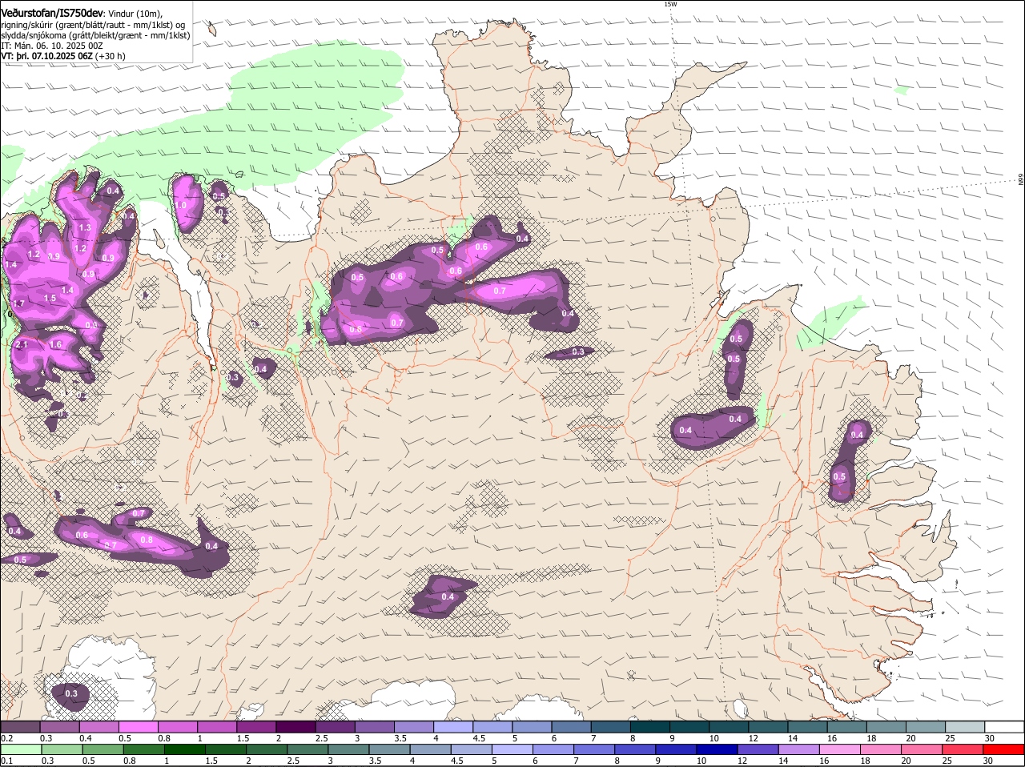Click the '2.1' precipitation value on the map

coord(22,344)
